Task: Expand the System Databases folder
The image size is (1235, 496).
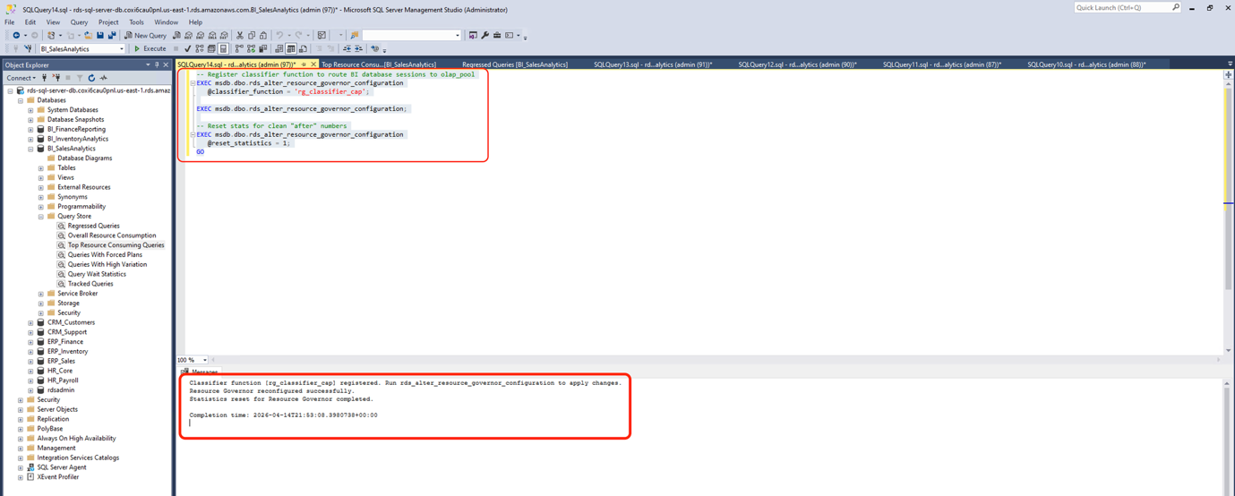Action: coord(30,110)
